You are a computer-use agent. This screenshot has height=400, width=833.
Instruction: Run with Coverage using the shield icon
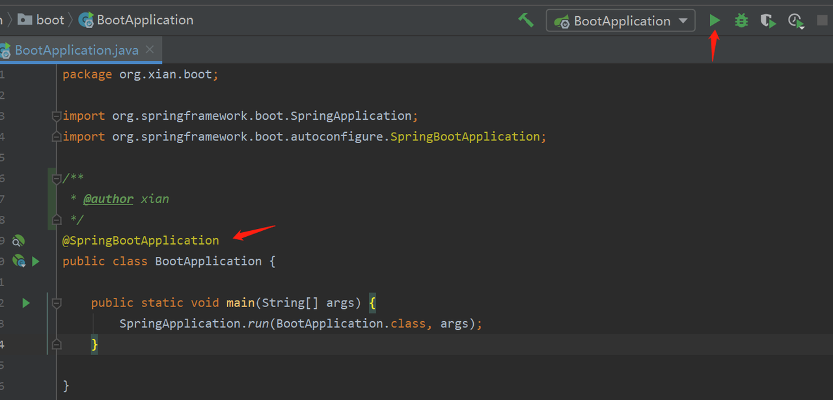[769, 21]
